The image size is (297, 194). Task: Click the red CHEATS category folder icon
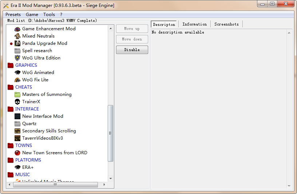click(11, 87)
